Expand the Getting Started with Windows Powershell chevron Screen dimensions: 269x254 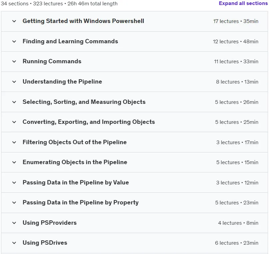point(14,21)
